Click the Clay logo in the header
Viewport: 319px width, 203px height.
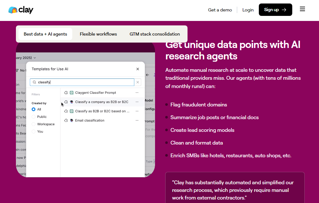21,10
